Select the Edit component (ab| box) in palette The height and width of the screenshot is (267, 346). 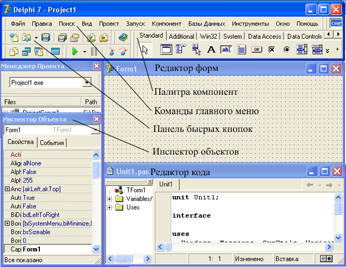coord(226,49)
